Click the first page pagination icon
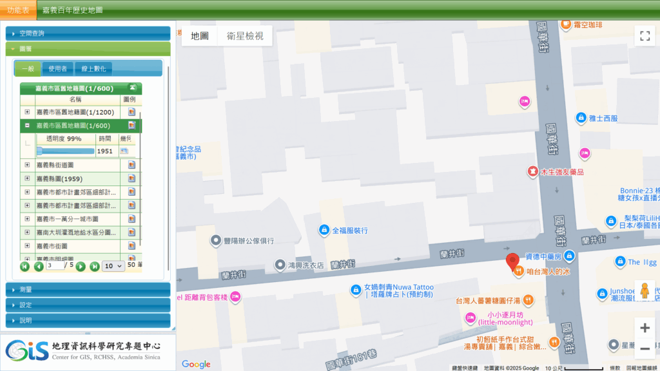The image size is (660, 371). (25, 266)
